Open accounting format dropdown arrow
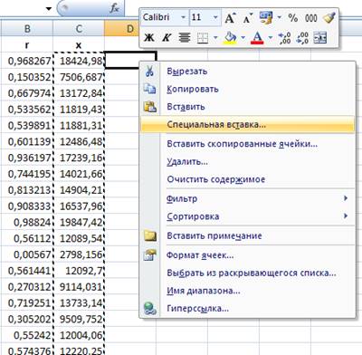This screenshot has width=362, height=355. coord(279,17)
